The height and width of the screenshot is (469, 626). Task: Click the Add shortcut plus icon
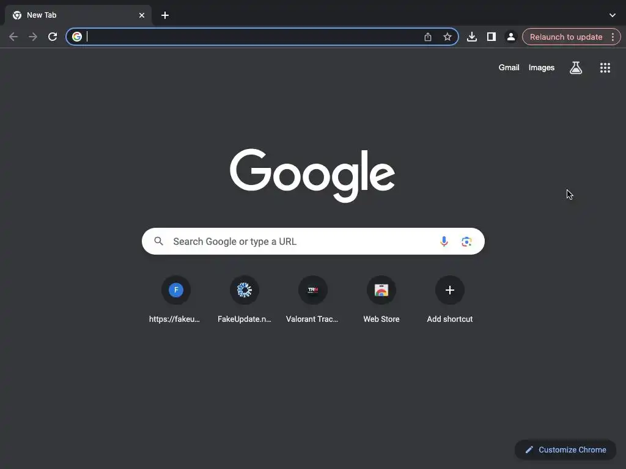tap(449, 290)
